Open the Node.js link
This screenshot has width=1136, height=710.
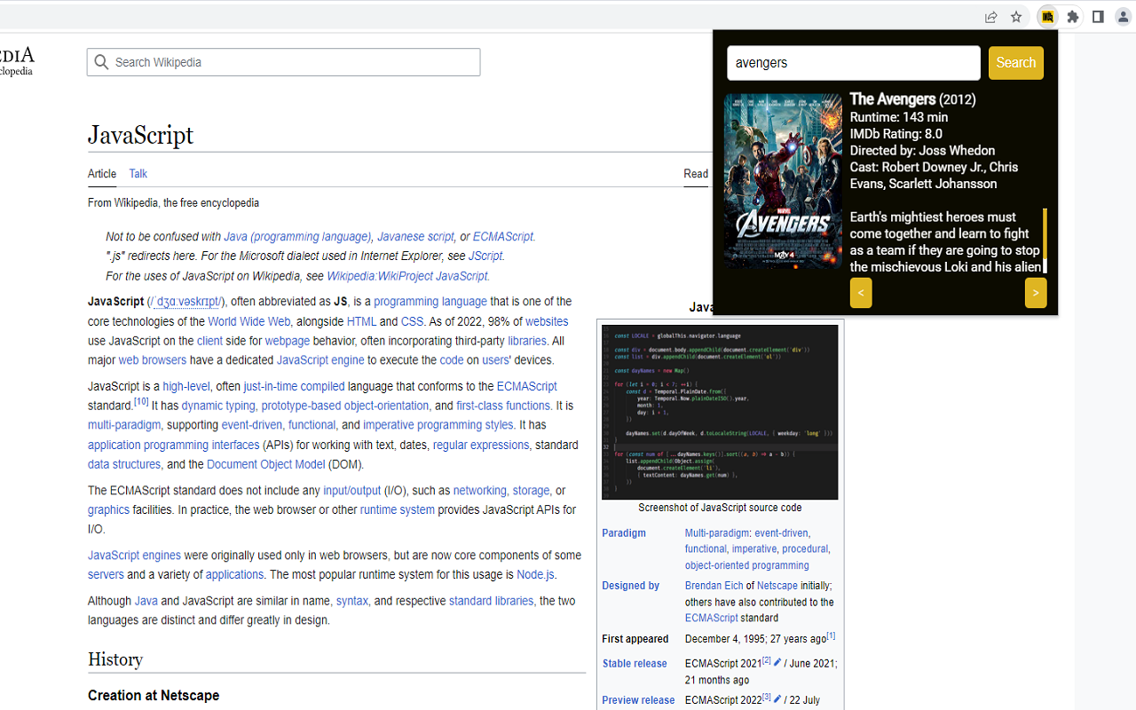click(535, 575)
